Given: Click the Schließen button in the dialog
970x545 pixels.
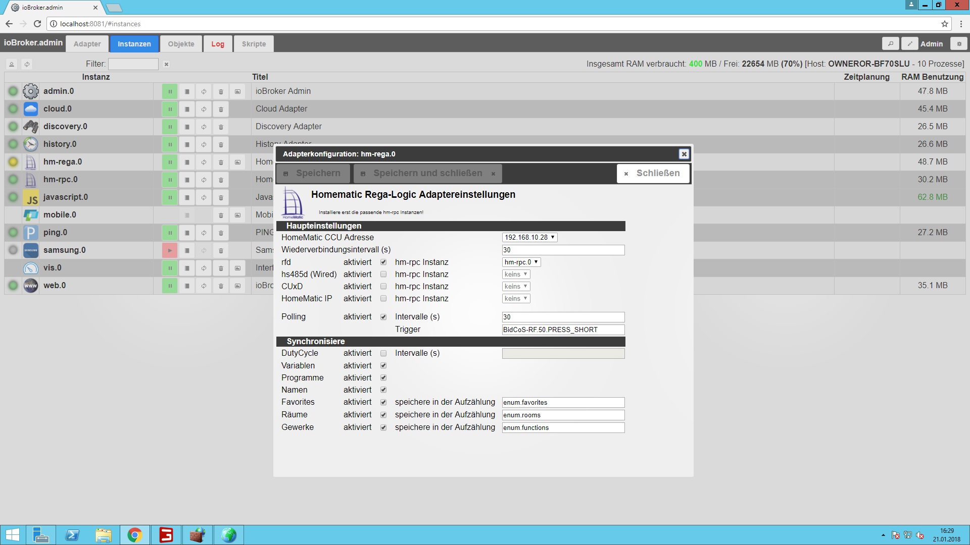Looking at the screenshot, I should pyautogui.click(x=653, y=173).
